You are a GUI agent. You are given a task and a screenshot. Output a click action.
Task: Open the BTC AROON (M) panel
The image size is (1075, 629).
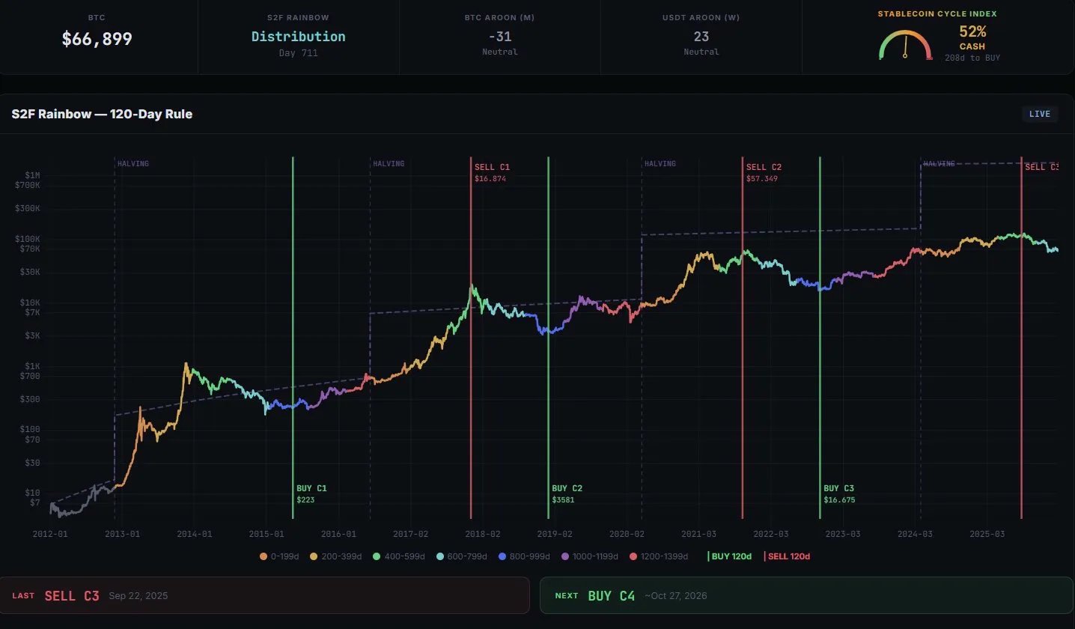pos(499,36)
